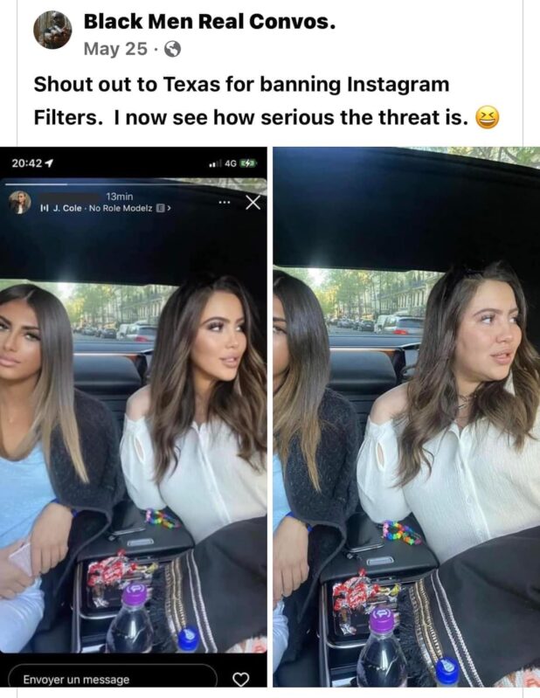Tap the location arrow beside 20:42
Viewport: 540px width, 698px height.
tap(50, 163)
